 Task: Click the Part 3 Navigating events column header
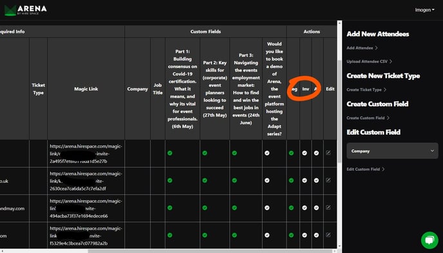[x=246, y=89]
